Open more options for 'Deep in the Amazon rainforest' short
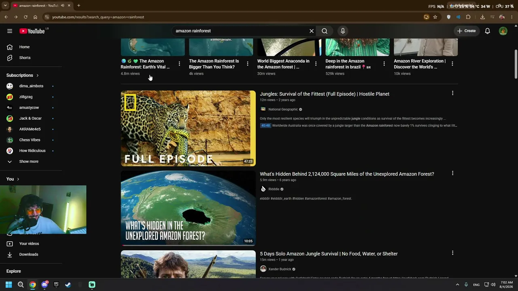The width and height of the screenshot is (518, 291). (x=384, y=64)
